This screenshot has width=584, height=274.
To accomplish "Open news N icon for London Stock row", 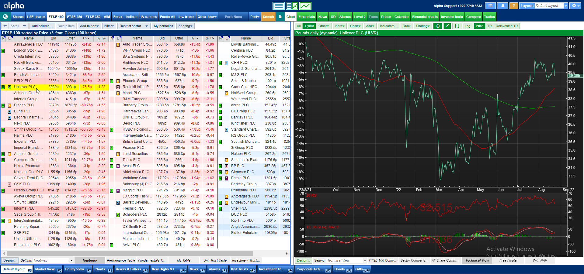I will (x=3, y=50).
